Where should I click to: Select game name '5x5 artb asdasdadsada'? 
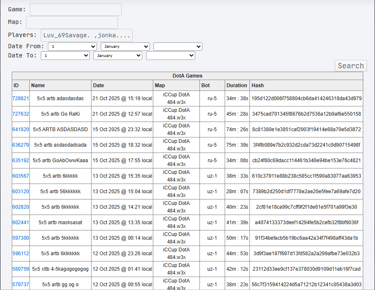pos(60,145)
